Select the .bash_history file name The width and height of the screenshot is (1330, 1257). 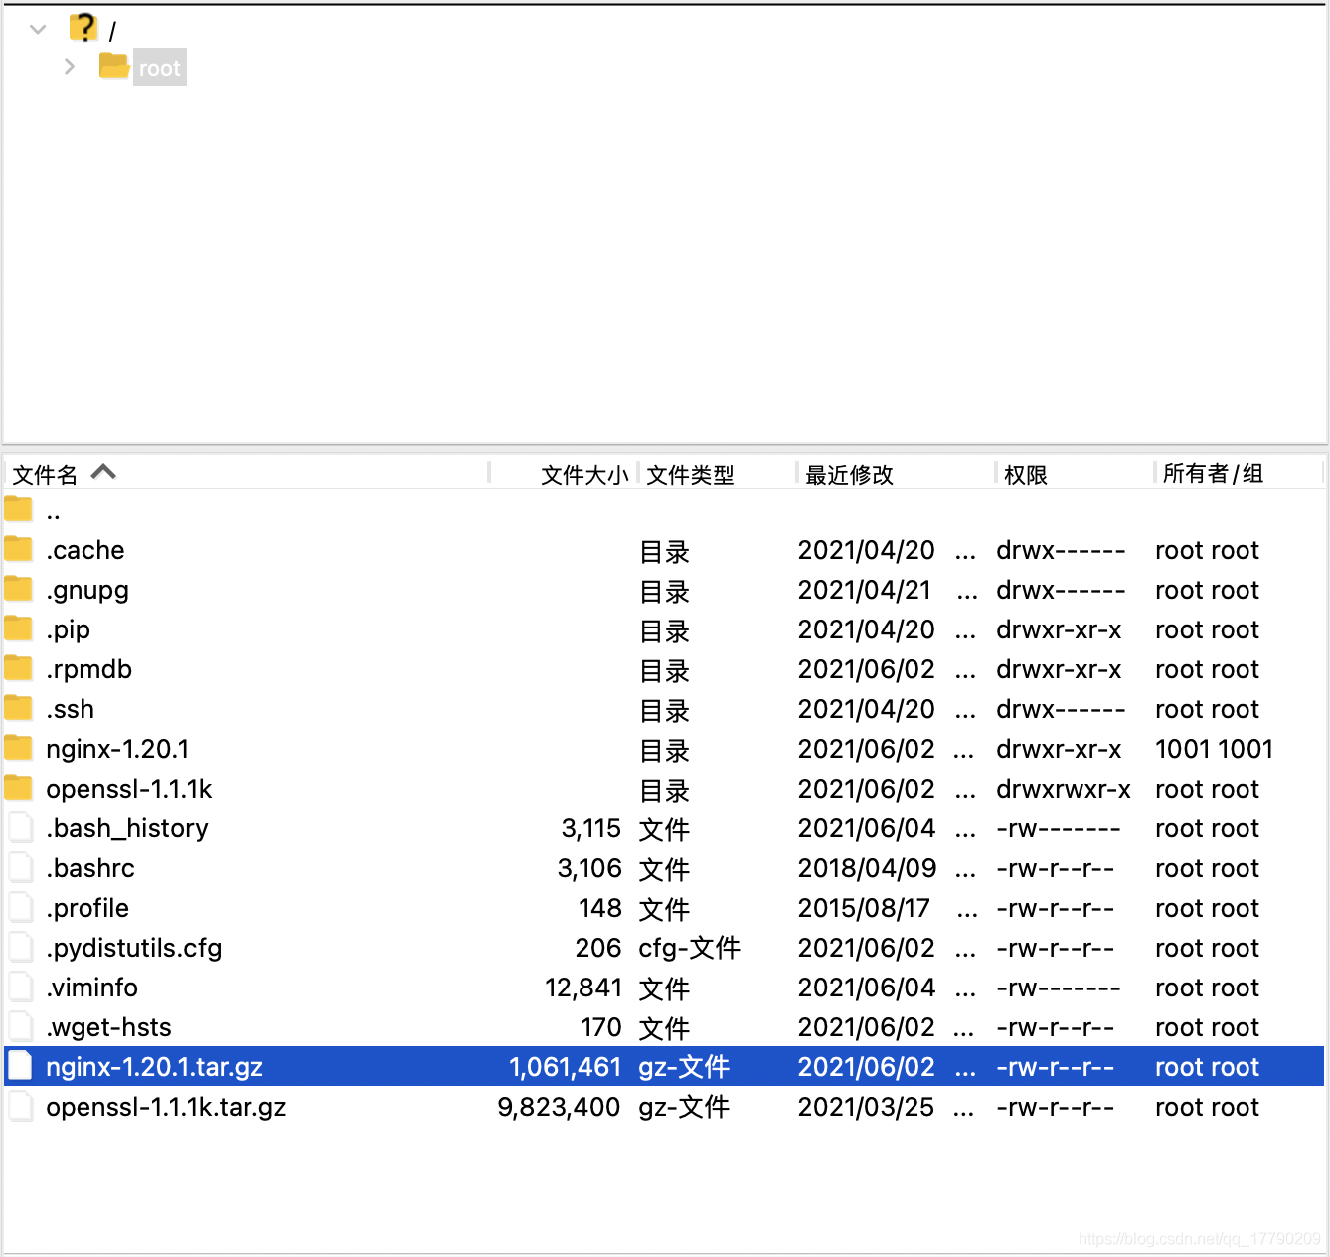click(127, 828)
